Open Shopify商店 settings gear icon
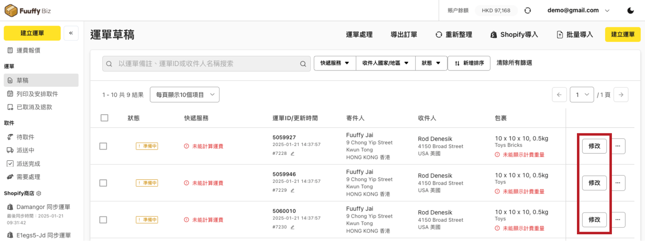The height and width of the screenshot is (241, 645). click(x=39, y=193)
